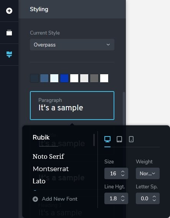
Task: Switch to desktop device view icon
Action: tap(107, 139)
